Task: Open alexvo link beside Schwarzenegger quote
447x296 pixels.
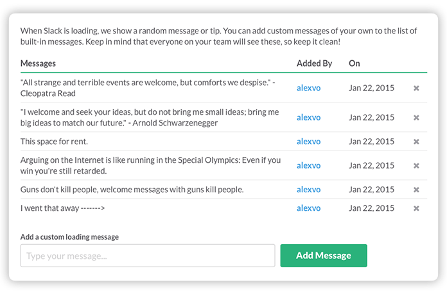Action: pyautogui.click(x=308, y=117)
